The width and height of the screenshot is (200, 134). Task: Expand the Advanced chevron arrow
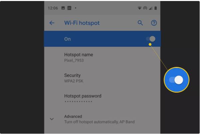[52, 119]
